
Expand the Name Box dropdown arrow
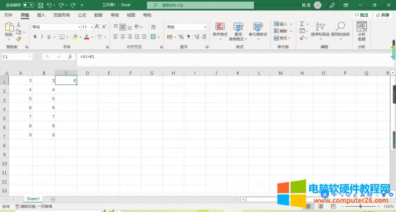(x=30, y=57)
